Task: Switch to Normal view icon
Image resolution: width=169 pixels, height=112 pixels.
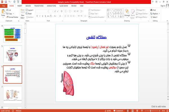Action: [x=128, y=111]
